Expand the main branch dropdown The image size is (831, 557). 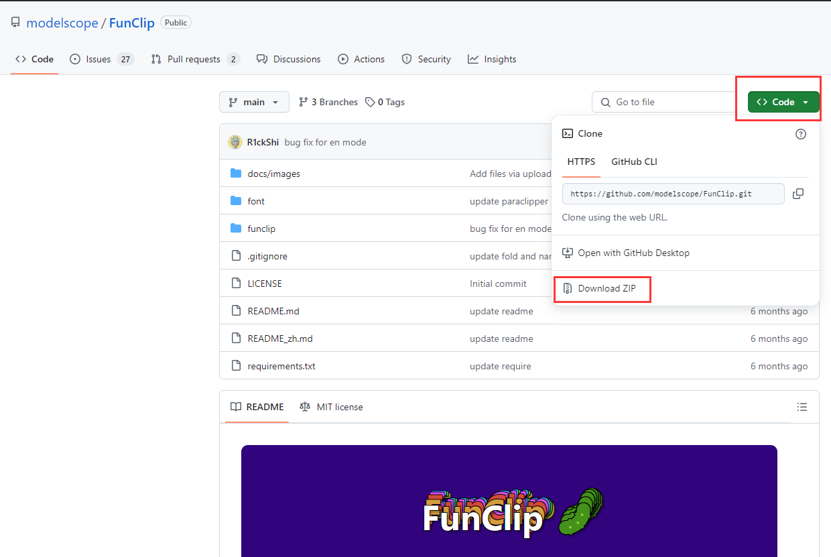[x=254, y=102]
